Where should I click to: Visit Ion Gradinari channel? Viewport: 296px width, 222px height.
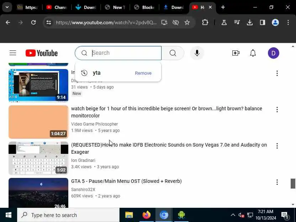[83, 160]
